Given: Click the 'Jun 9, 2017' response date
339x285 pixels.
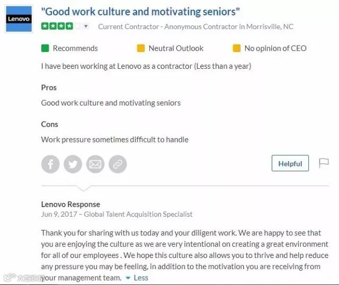Looking at the screenshot, I should (58, 215).
